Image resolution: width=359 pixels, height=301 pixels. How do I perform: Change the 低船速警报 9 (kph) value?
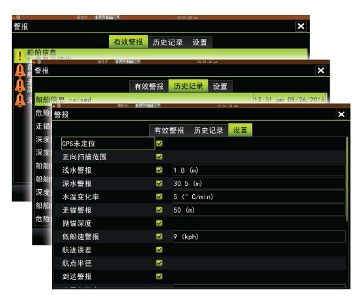259,237
